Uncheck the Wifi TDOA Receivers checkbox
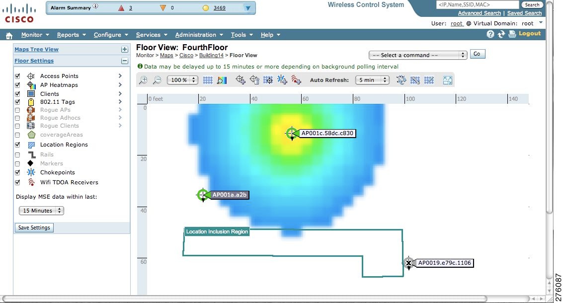Screen dimensions: 563x303 pyautogui.click(x=17, y=182)
